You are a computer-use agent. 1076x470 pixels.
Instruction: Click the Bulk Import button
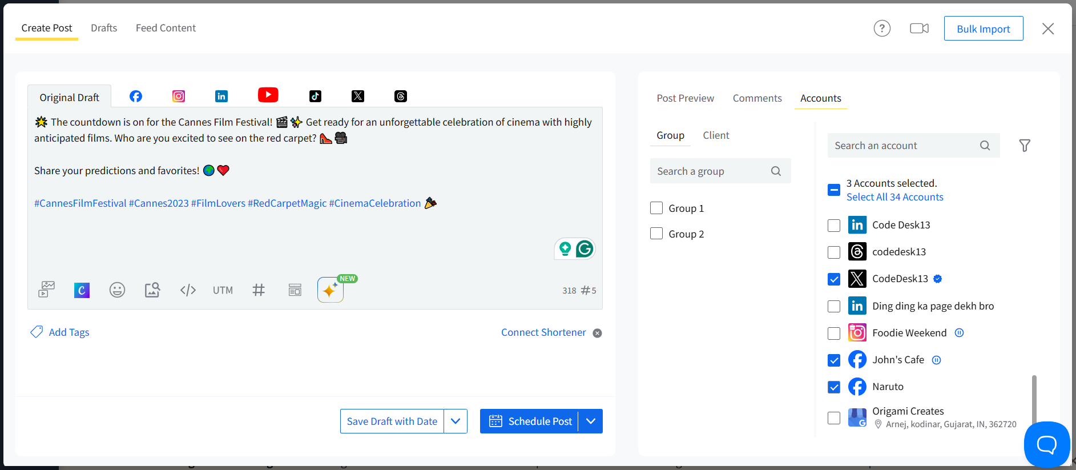pos(983,29)
